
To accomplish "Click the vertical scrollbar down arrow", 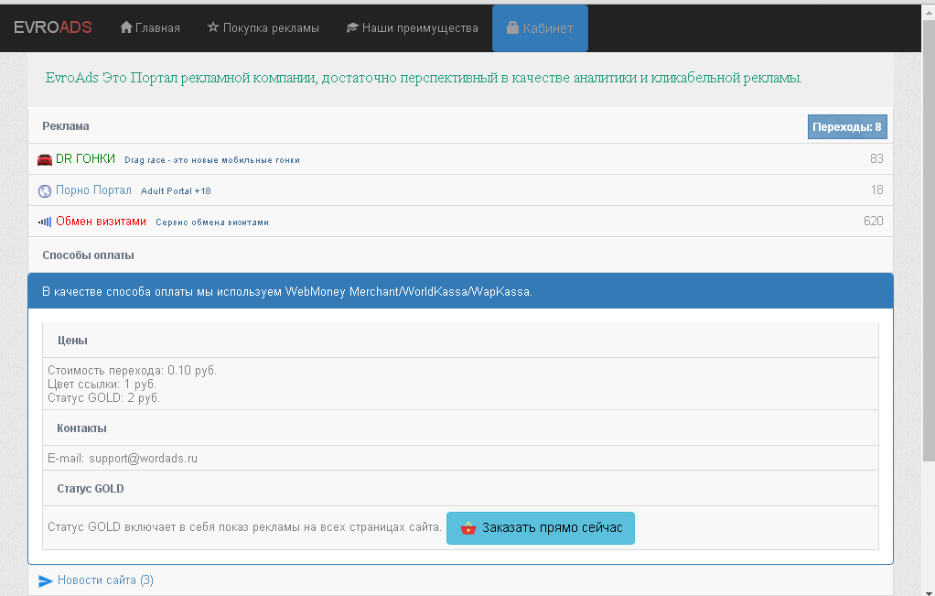I will [927, 589].
